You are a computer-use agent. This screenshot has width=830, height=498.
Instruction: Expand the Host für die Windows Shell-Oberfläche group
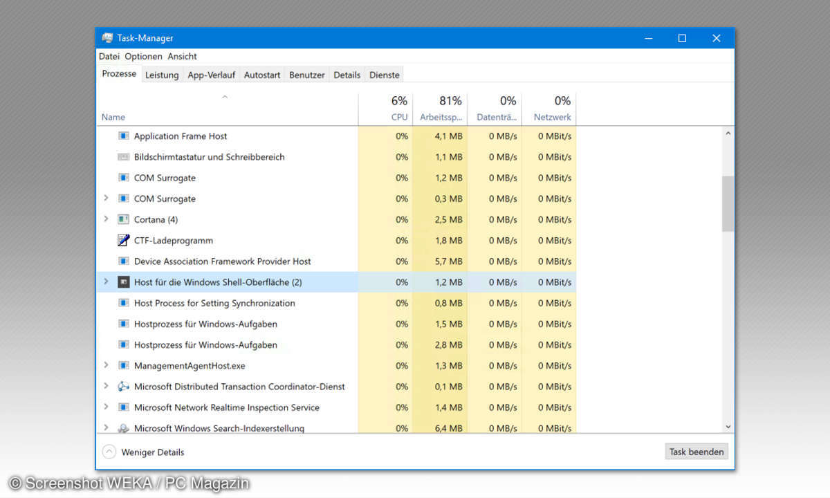106,282
